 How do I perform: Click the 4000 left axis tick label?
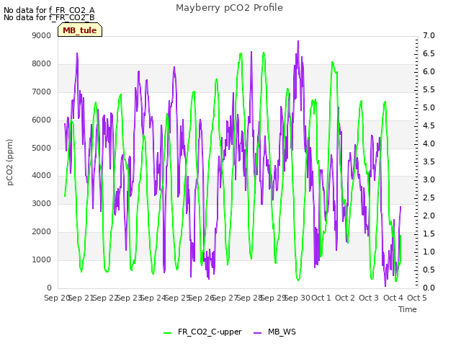[x=42, y=176]
